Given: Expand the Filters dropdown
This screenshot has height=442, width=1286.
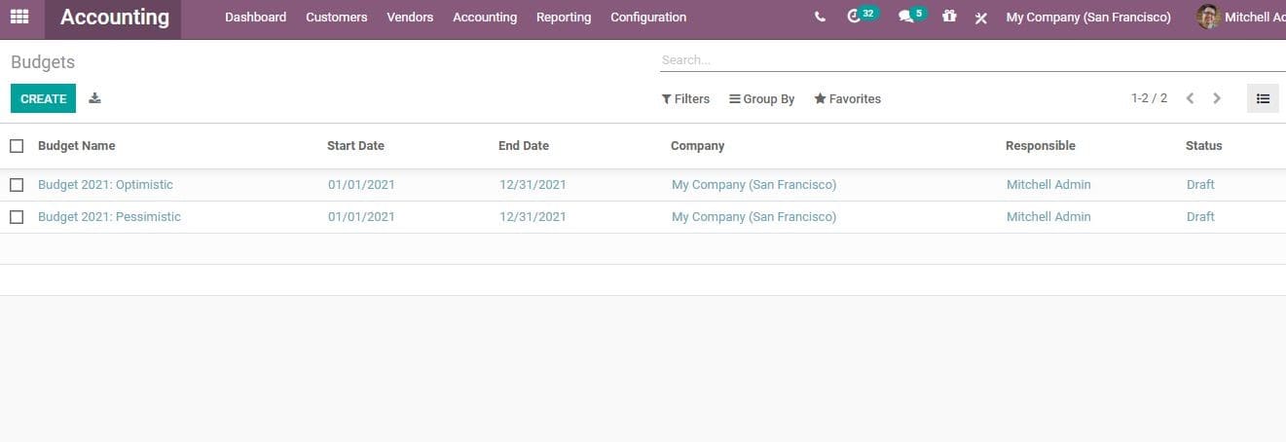Looking at the screenshot, I should point(685,99).
